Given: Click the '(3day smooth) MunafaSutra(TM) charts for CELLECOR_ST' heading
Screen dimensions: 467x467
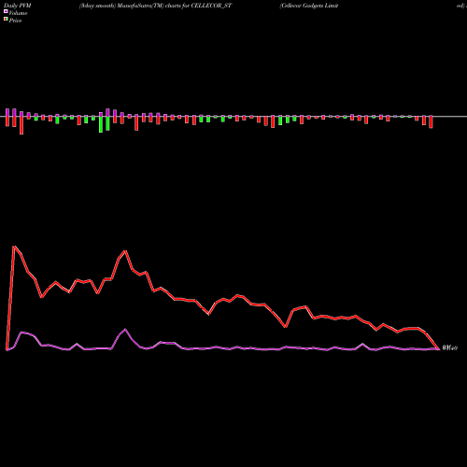Looking at the screenshot, I should click(155, 6).
